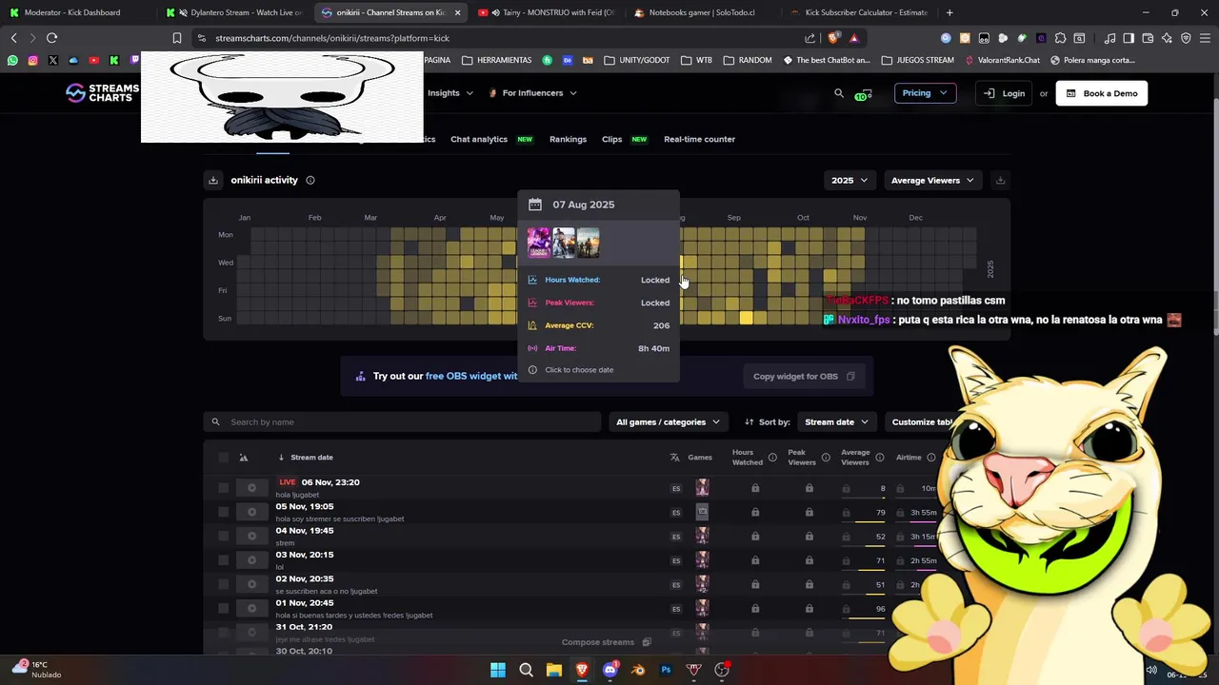Expand All games / categories filter
This screenshot has width=1219, height=685.
pyautogui.click(x=668, y=421)
